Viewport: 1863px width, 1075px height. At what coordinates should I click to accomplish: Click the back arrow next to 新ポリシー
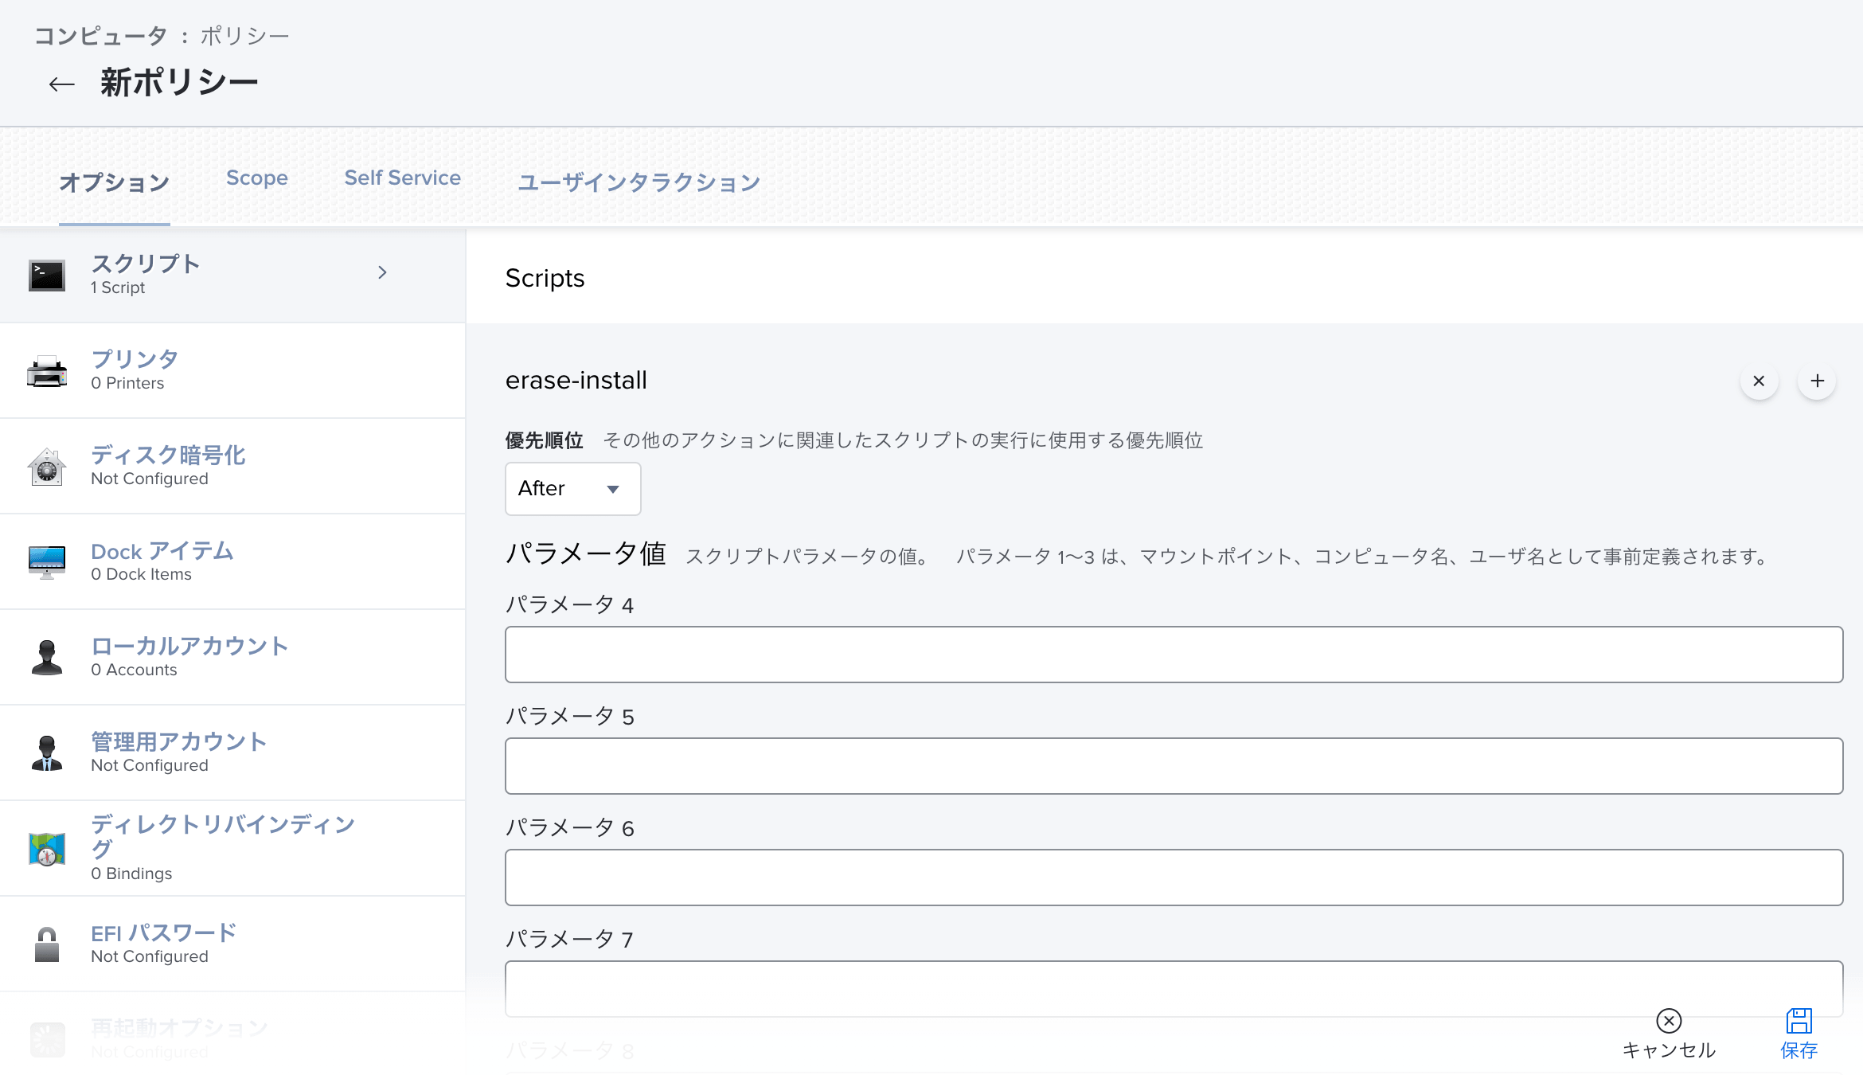[x=61, y=84]
